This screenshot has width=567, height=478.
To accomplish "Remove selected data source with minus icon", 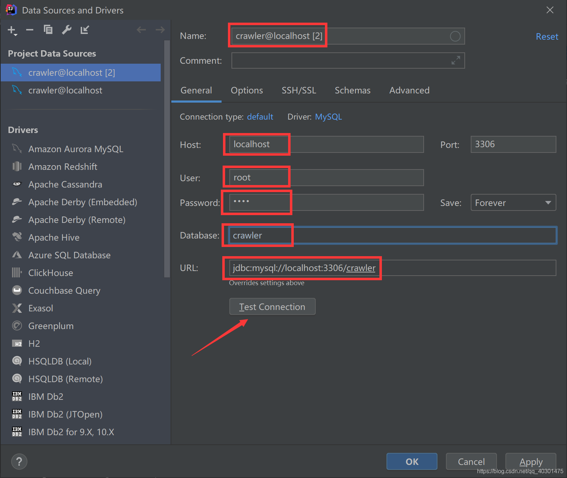I will [x=30, y=30].
